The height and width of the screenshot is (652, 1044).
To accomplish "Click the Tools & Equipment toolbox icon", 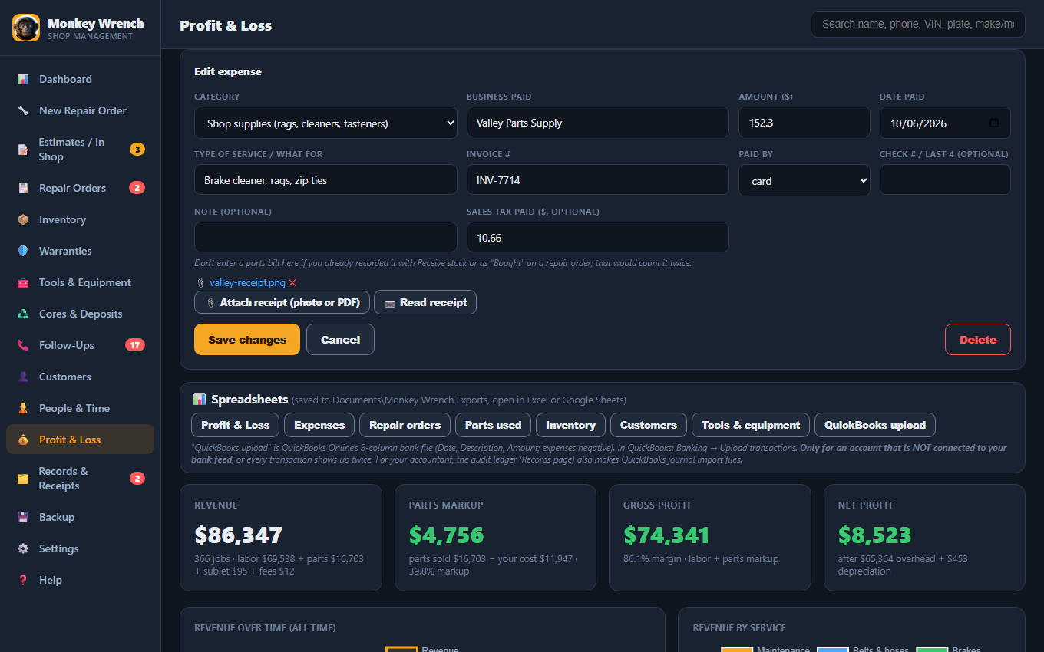I will (x=23, y=282).
